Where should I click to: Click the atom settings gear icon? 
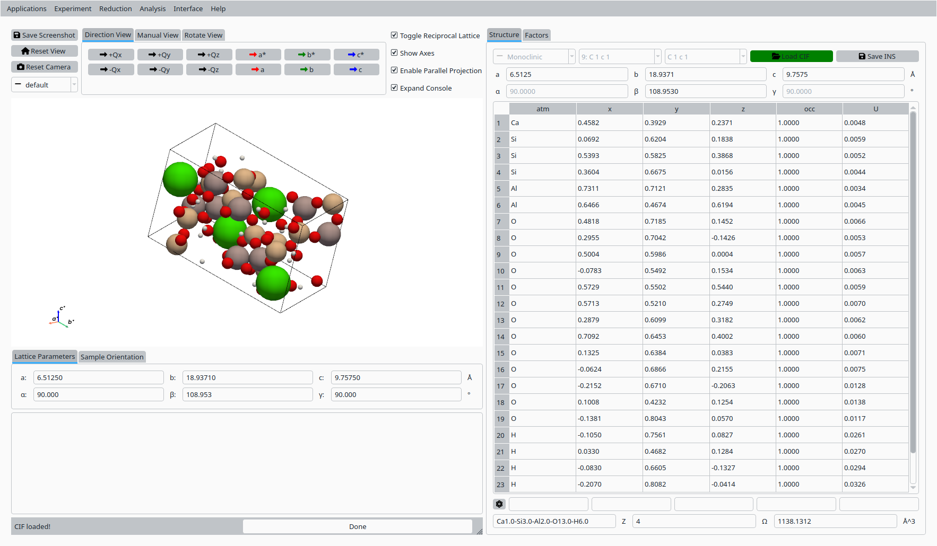tap(499, 504)
